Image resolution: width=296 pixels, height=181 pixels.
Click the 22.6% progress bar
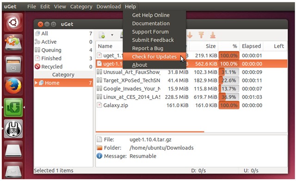click(229, 80)
